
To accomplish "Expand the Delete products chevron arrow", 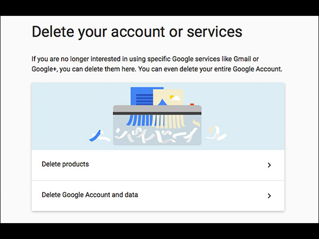I will click(269, 165).
